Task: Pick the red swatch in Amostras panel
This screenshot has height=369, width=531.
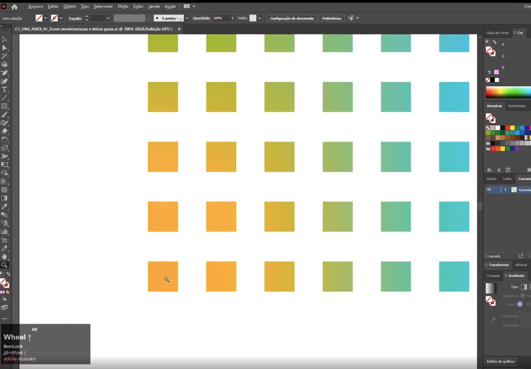Action: point(507,128)
